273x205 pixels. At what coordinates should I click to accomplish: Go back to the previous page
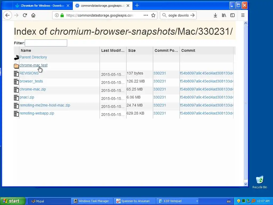(7, 15)
